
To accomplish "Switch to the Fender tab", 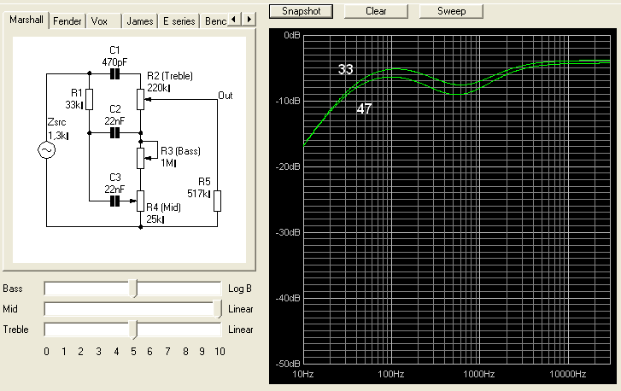I will 67,20.
